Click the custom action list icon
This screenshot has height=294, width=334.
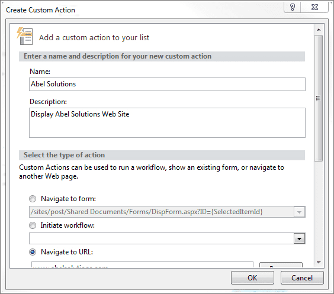(x=25, y=36)
